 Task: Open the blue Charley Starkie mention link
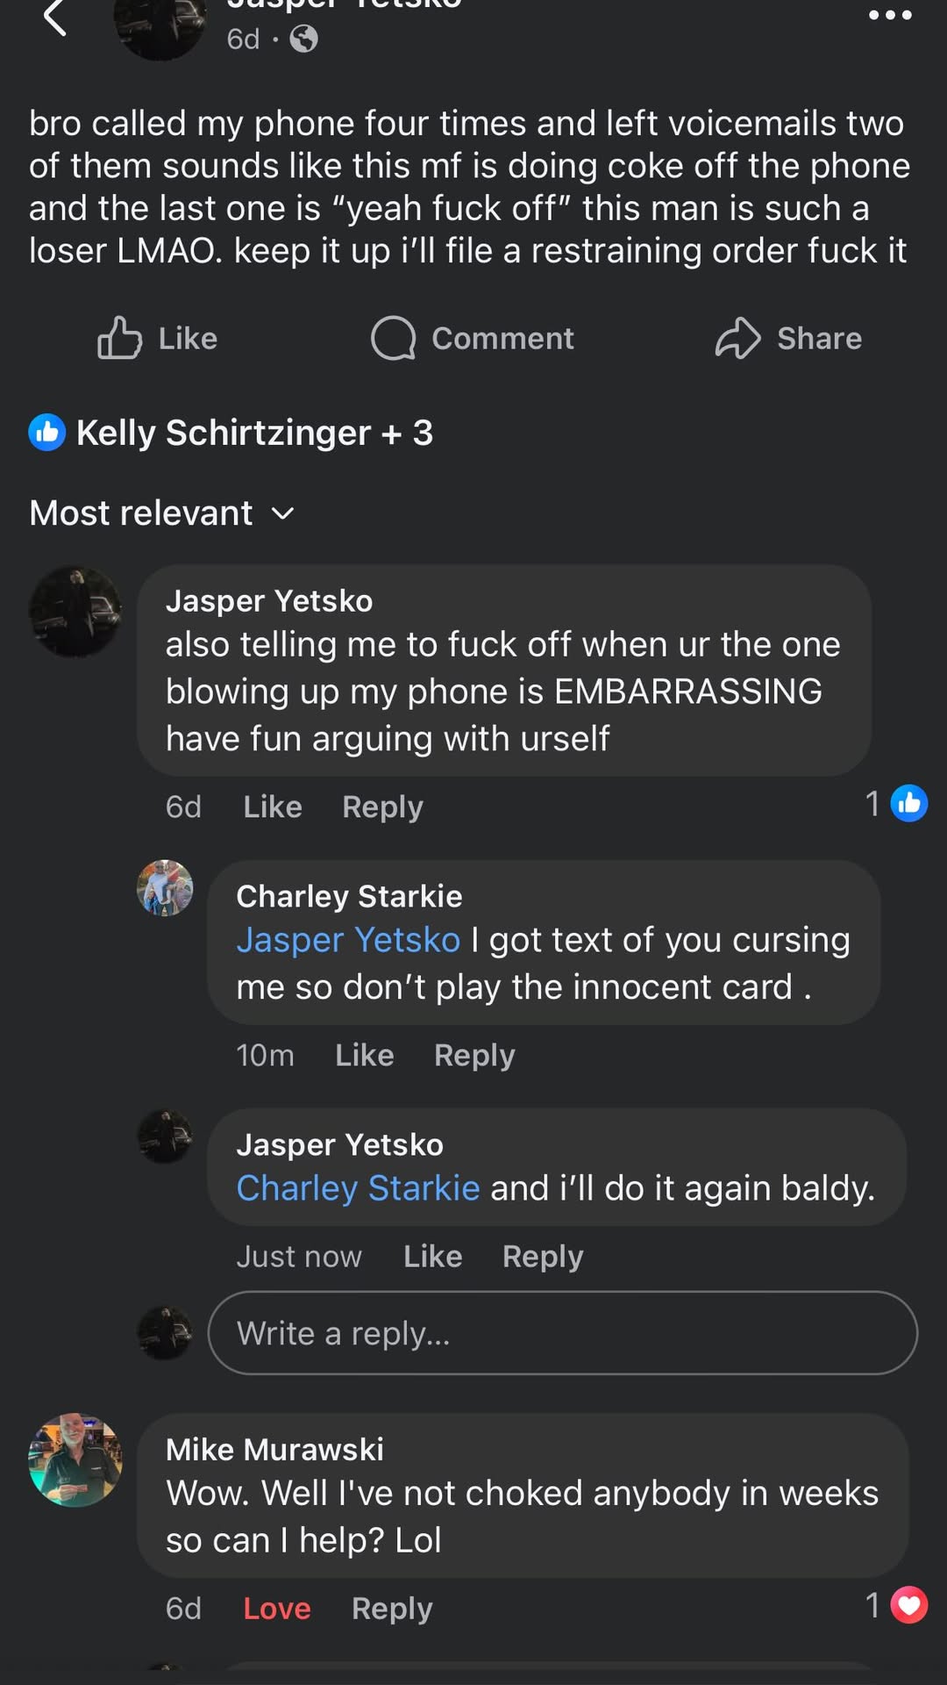(358, 1188)
